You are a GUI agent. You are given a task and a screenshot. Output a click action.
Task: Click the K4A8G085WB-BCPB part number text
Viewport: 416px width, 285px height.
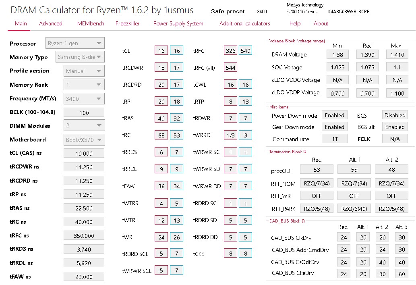(x=349, y=11)
